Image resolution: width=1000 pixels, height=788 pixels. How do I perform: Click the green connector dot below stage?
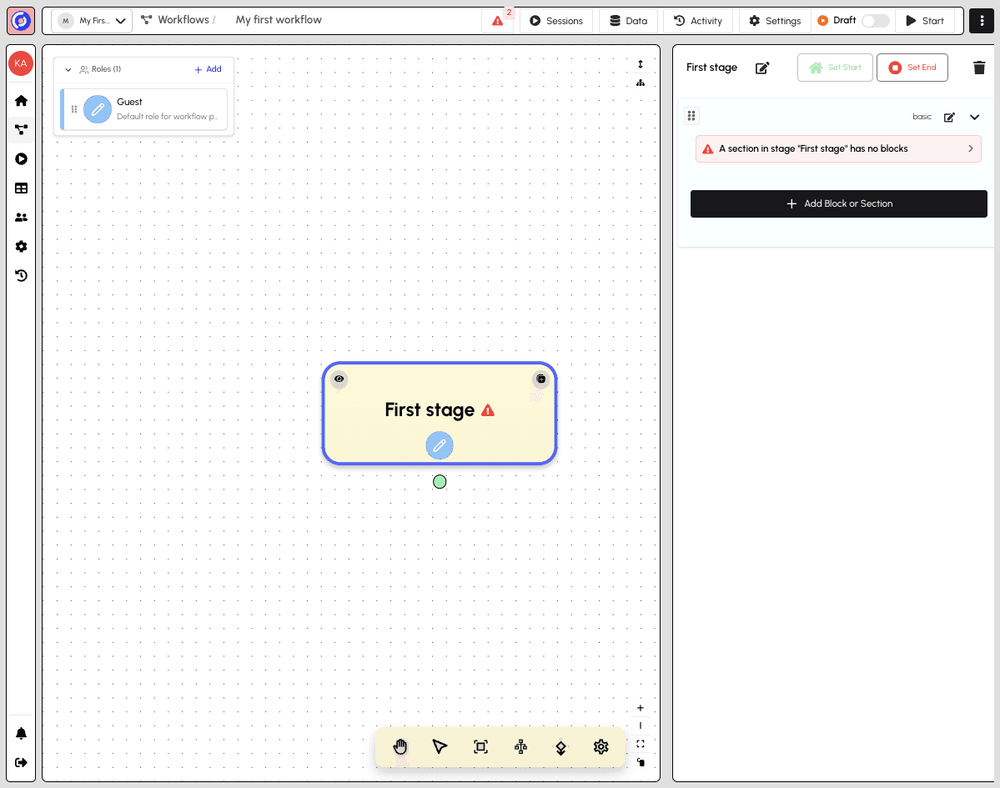coord(440,482)
